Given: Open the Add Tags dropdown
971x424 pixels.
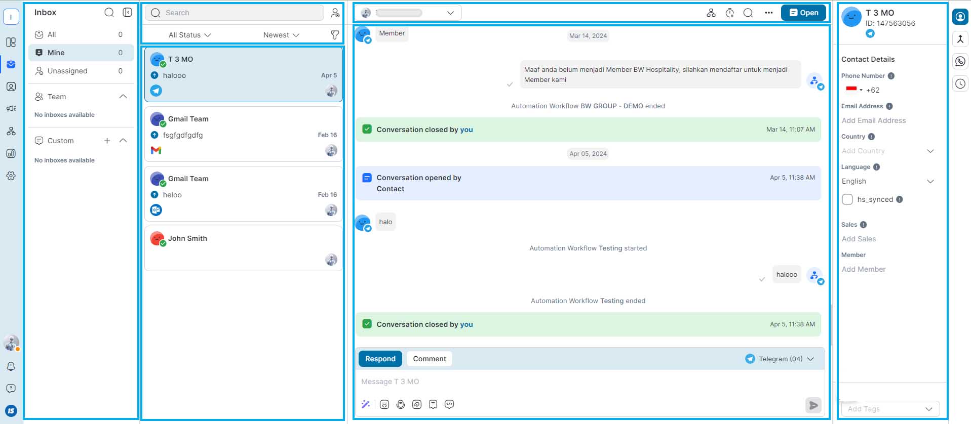Looking at the screenshot, I should click(890, 409).
